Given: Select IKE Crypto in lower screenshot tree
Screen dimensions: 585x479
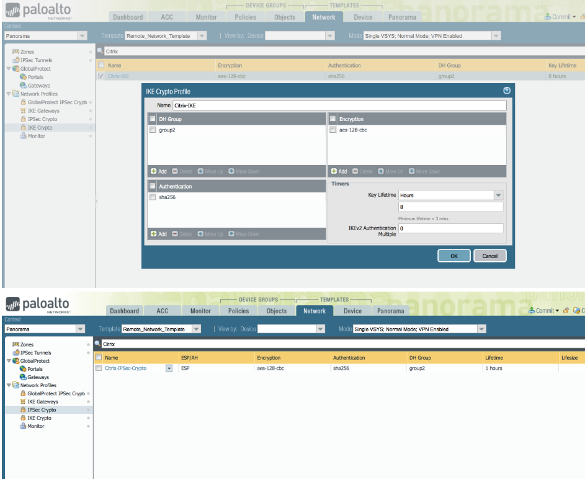Looking at the screenshot, I should 39,418.
